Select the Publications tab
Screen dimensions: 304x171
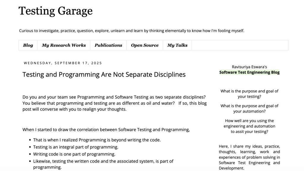[108, 45]
